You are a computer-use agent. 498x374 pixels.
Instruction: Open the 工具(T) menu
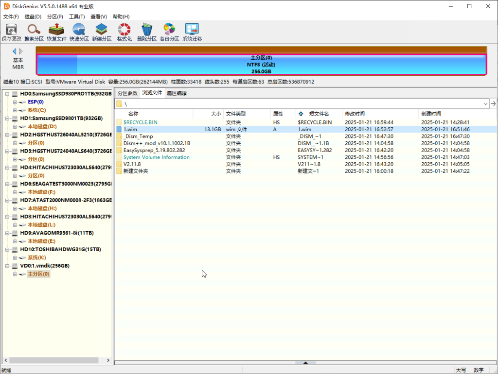pos(77,17)
